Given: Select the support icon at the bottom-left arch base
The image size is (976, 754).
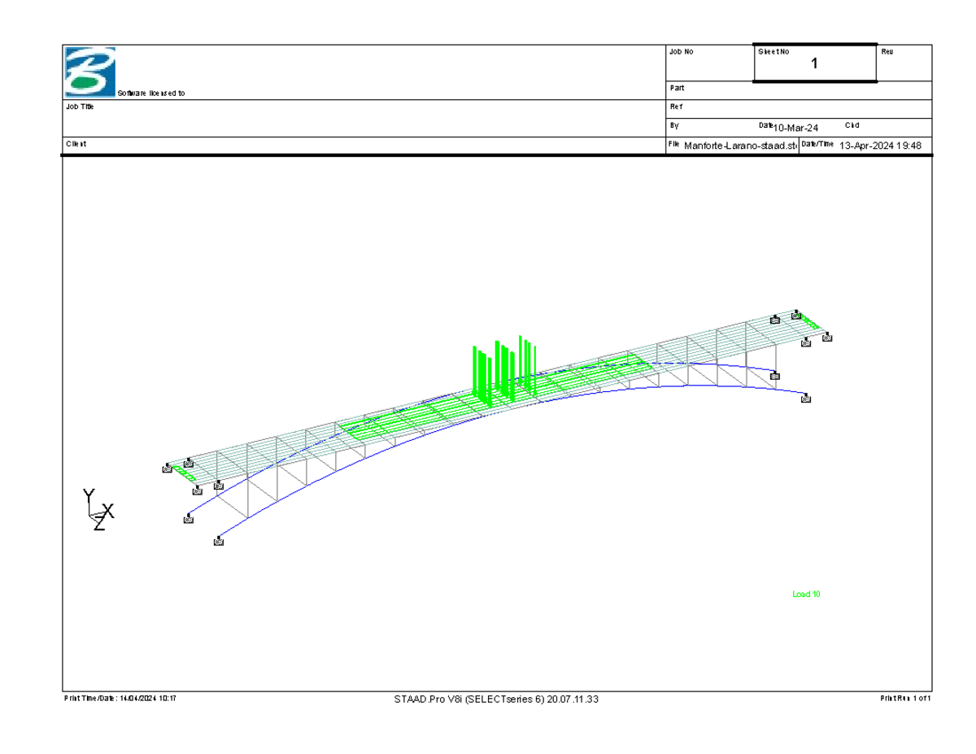Looking at the screenshot, I should [218, 541].
